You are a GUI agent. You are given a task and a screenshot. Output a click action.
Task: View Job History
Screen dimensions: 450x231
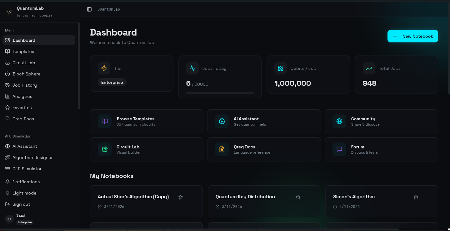24,85
